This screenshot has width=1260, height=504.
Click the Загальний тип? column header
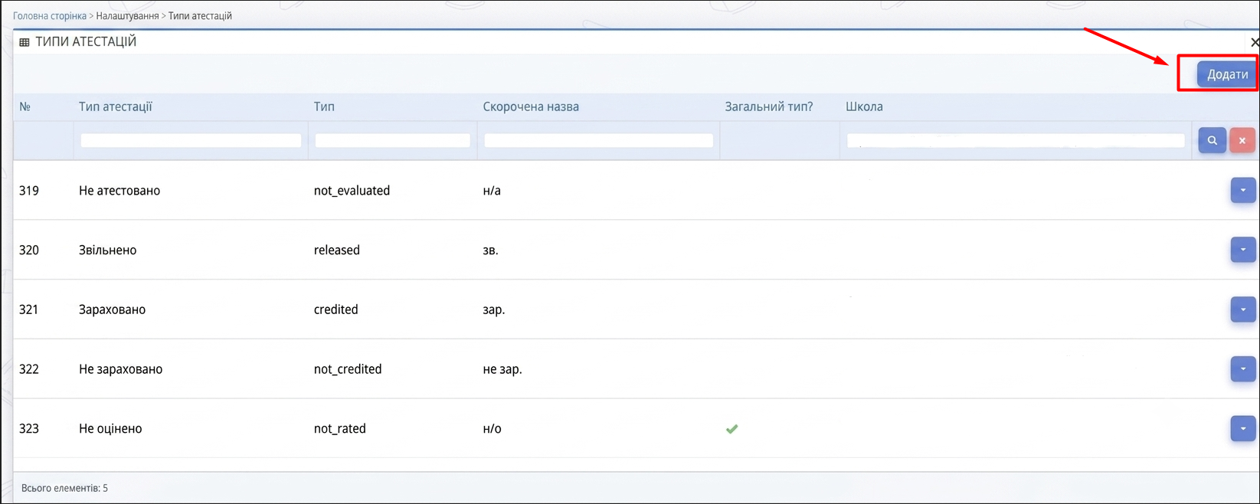(x=769, y=106)
